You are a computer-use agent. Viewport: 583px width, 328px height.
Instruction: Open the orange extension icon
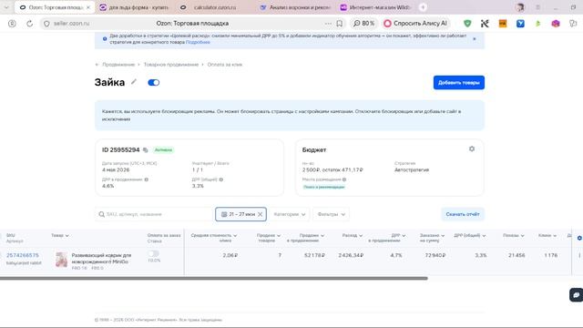coord(502,24)
